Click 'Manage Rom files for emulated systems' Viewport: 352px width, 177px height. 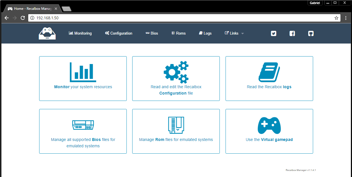[x=176, y=140]
